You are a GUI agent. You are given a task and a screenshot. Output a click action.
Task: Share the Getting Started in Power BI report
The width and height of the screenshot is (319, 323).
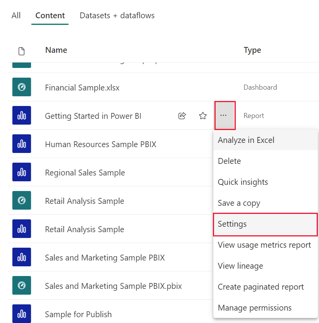tap(182, 115)
